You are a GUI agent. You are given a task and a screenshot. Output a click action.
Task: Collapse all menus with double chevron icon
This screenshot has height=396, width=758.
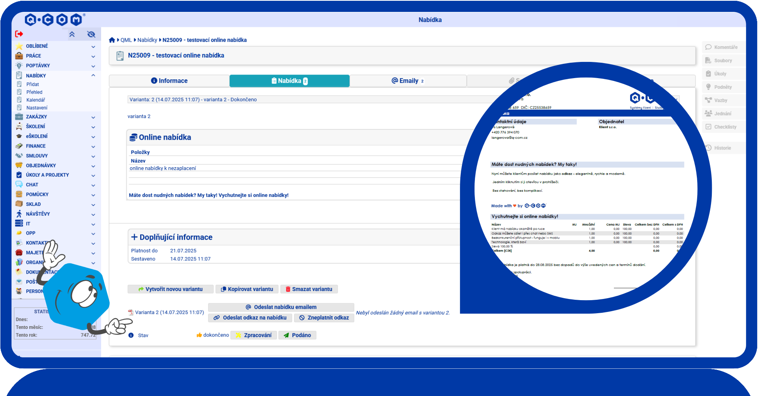tap(72, 34)
